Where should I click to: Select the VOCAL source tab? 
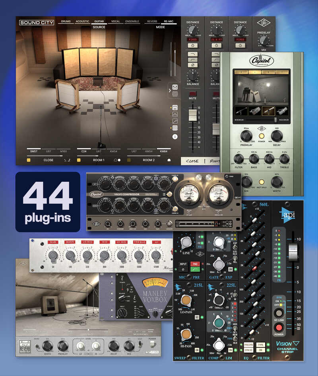(116, 21)
